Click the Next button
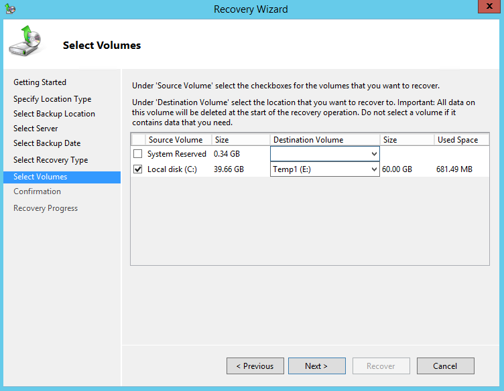Image resolution: width=504 pixels, height=391 pixels. coord(316,366)
